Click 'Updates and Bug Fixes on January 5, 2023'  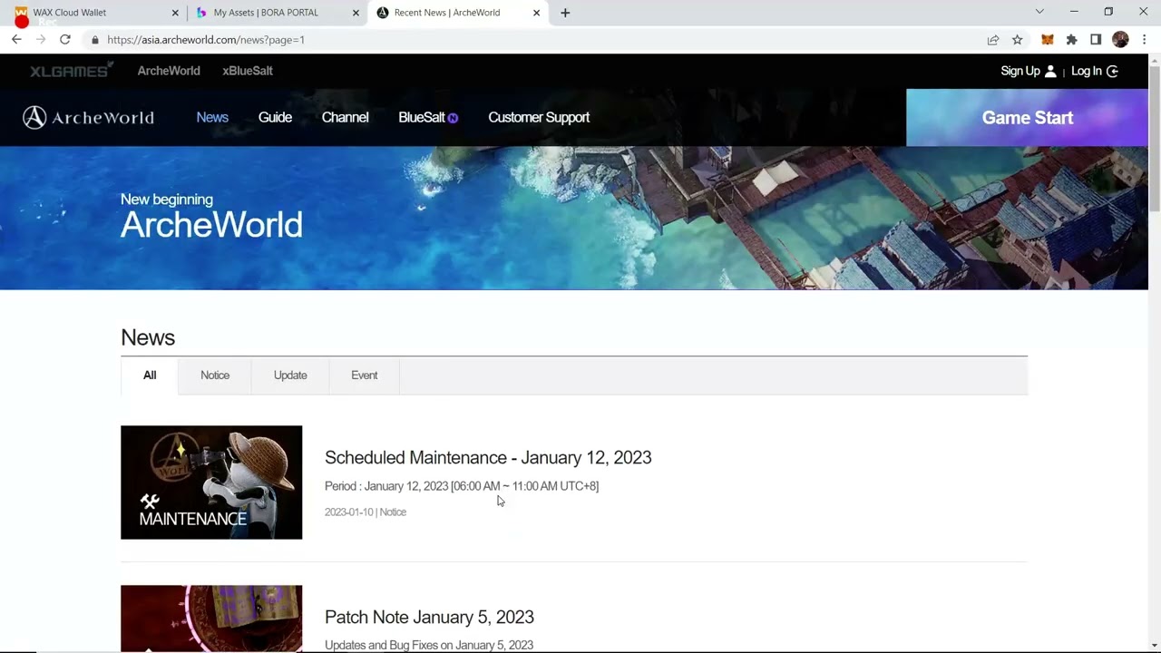429,645
